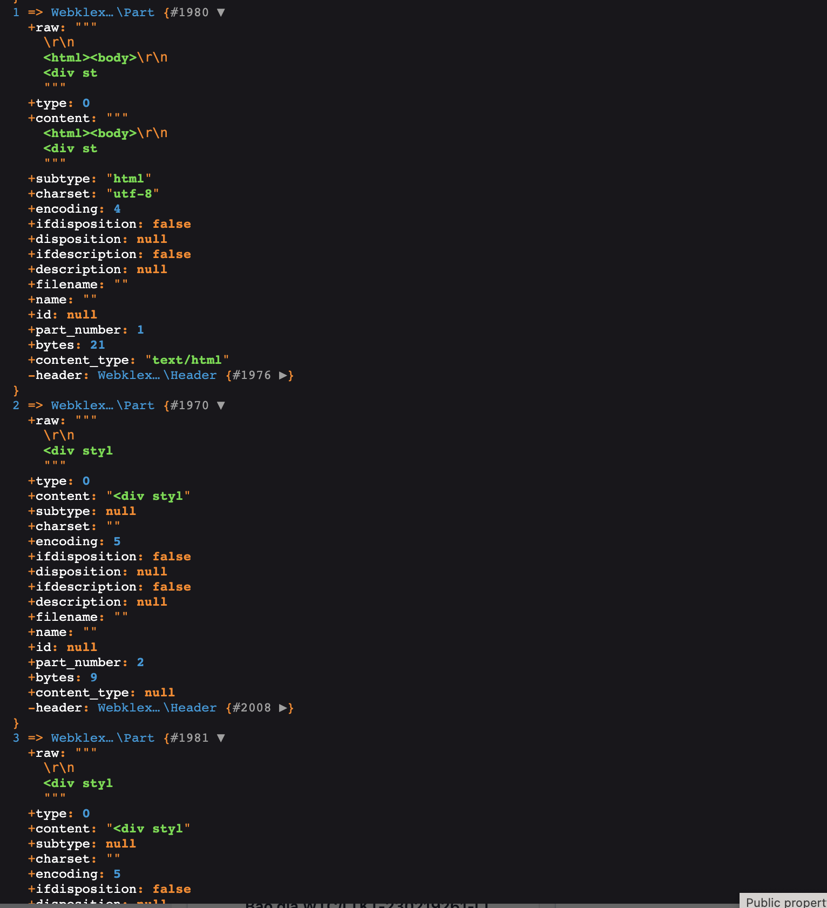Click the <html><body> line under content
The image size is (827, 908).
105,133
